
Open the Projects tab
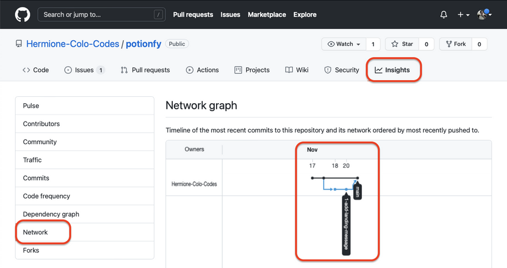pos(252,70)
